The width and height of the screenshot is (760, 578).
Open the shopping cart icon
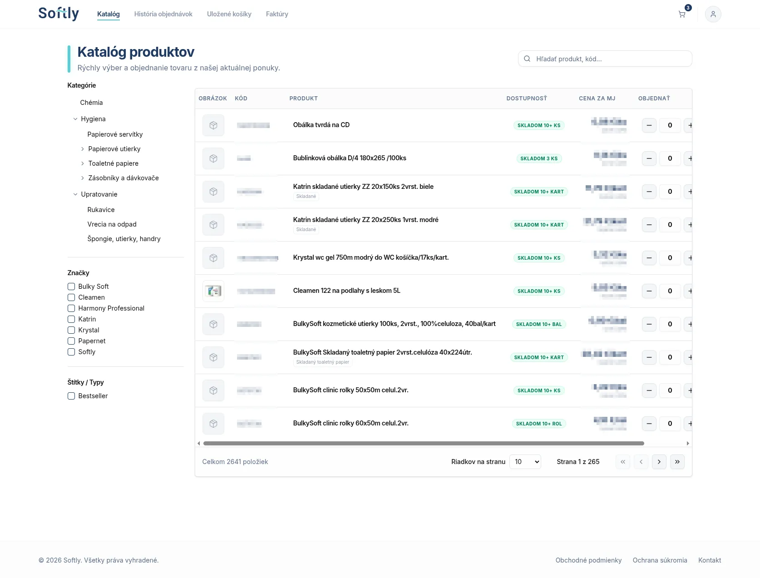click(x=682, y=14)
